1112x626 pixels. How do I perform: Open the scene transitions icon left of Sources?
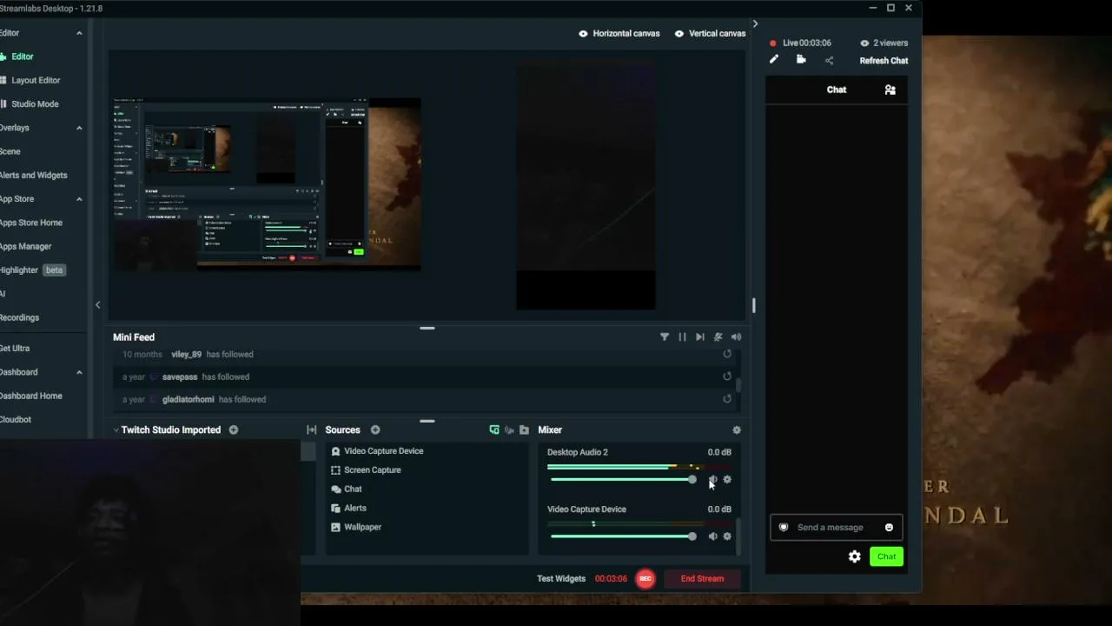[x=312, y=430]
